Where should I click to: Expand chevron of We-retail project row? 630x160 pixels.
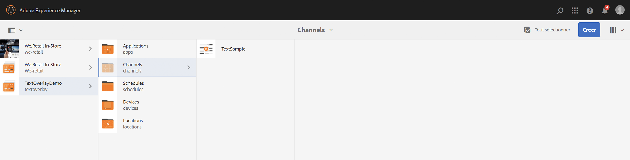point(90,67)
